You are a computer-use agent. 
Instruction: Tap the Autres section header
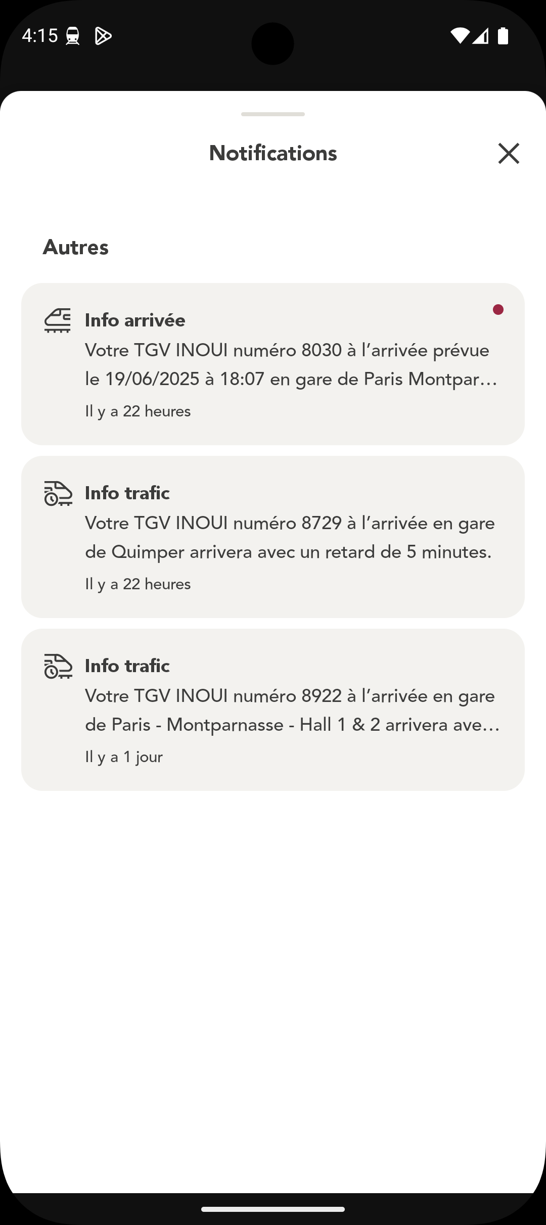(x=76, y=247)
